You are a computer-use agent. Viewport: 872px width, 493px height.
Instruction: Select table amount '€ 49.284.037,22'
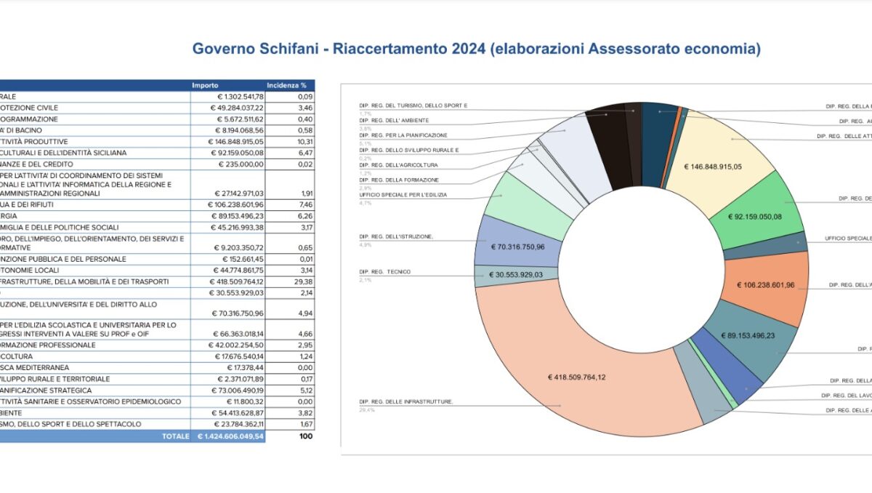click(238, 108)
